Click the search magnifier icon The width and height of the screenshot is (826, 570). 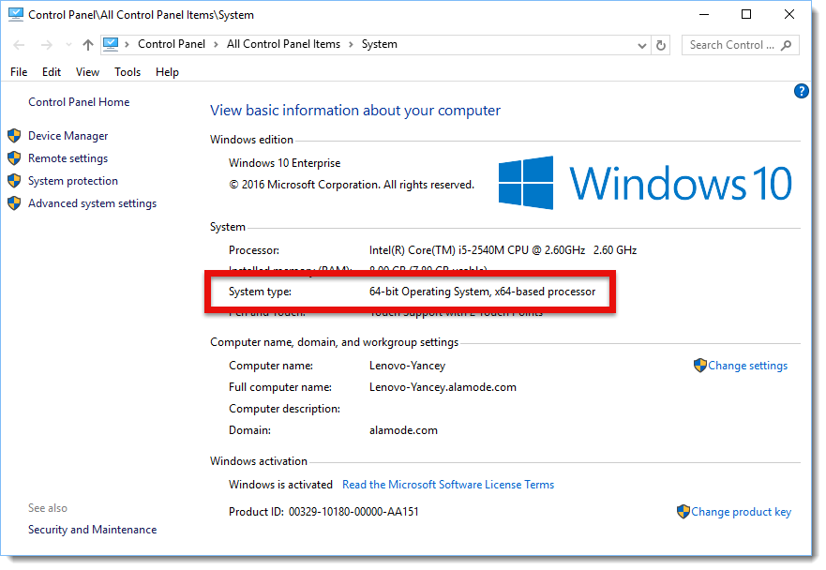pos(786,45)
